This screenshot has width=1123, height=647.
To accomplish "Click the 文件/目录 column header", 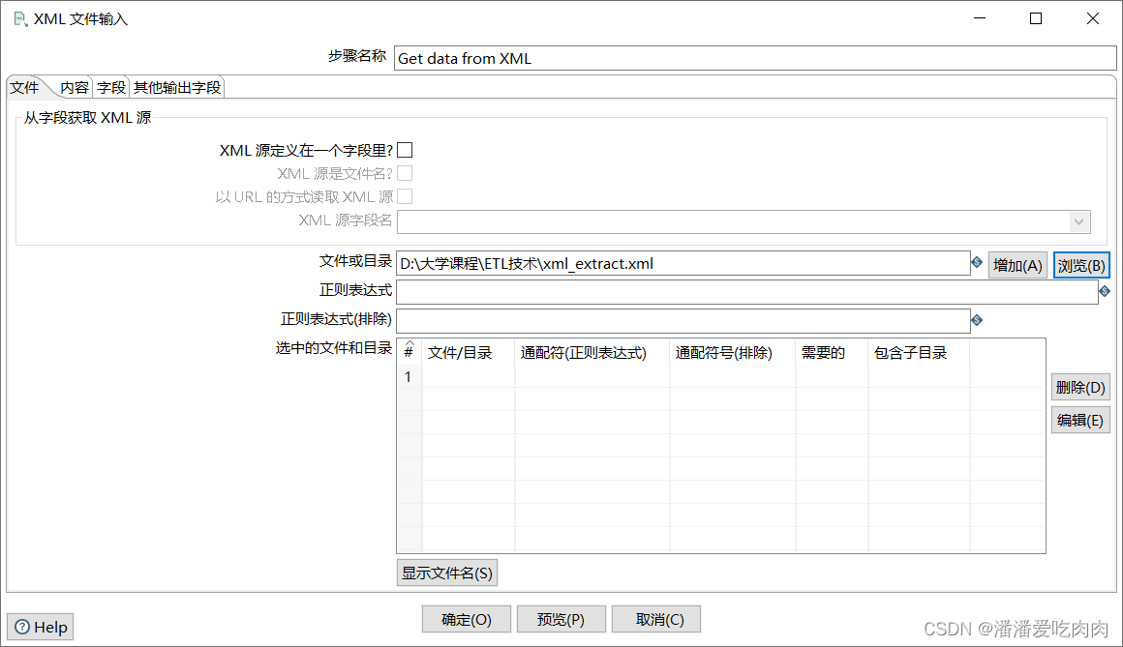I will click(469, 353).
